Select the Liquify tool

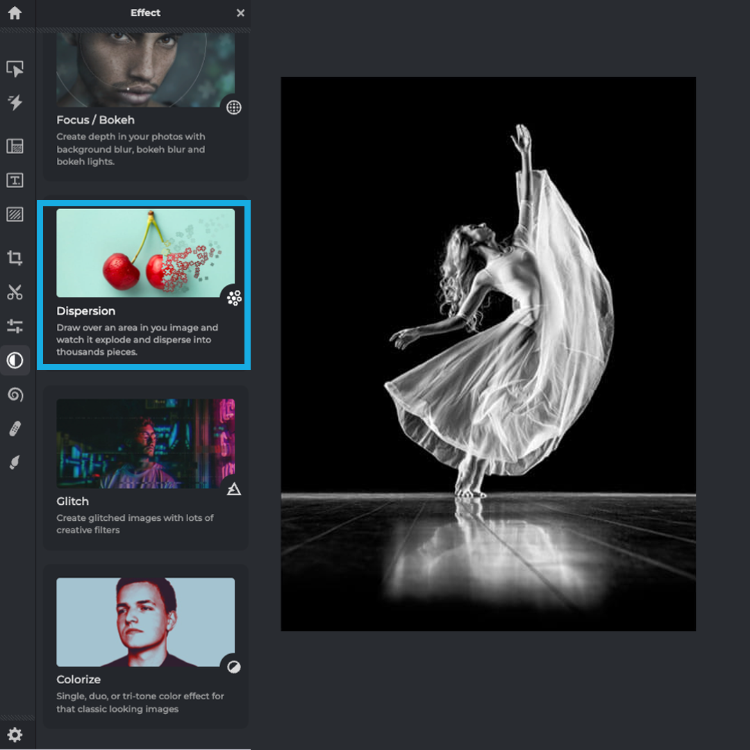click(15, 394)
